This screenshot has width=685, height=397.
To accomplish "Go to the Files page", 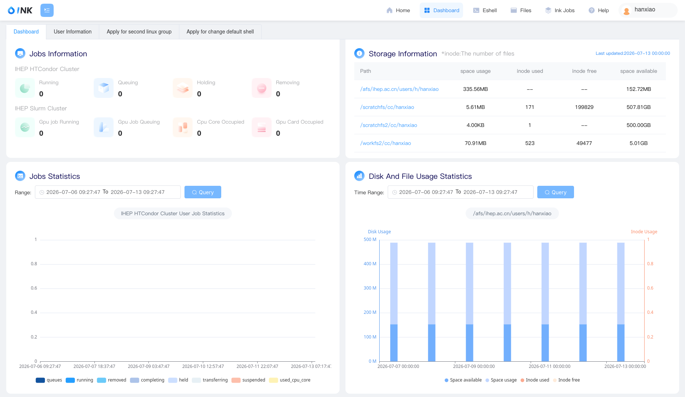I will [521, 10].
